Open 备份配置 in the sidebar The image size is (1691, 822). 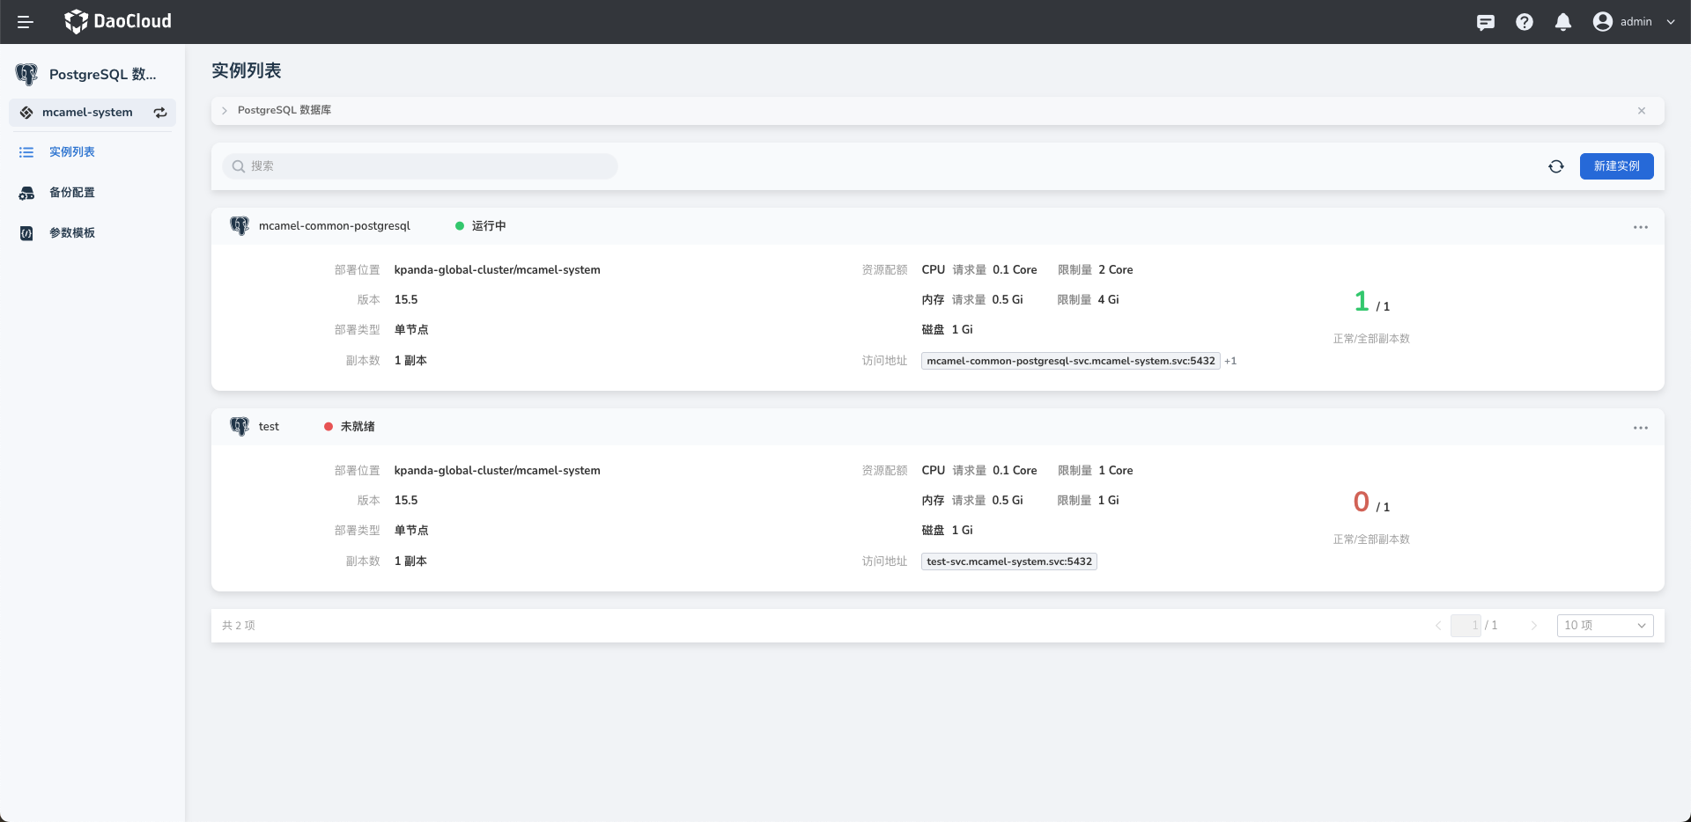71,193
